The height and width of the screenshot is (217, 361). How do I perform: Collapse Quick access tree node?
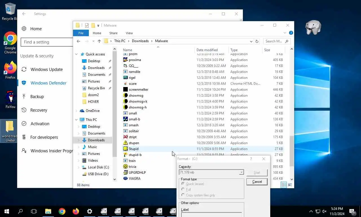[x=76, y=54]
